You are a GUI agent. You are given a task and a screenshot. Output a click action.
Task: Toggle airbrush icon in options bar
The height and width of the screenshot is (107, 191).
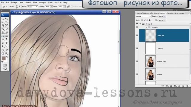tap(68, 7)
